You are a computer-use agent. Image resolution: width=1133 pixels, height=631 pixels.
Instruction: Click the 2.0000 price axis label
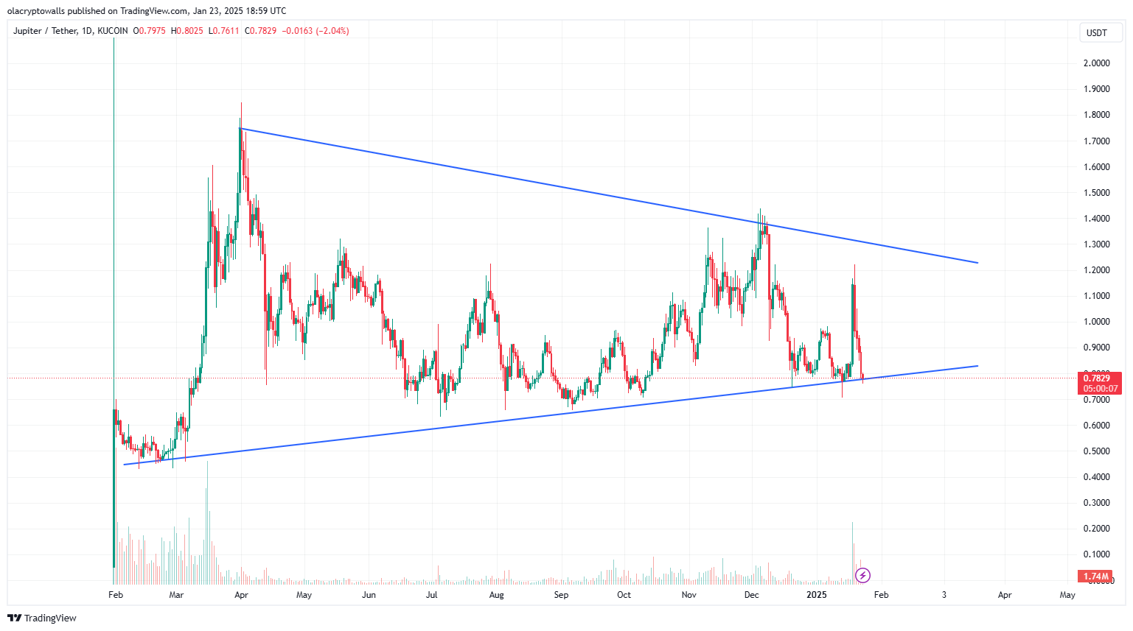coord(1096,63)
